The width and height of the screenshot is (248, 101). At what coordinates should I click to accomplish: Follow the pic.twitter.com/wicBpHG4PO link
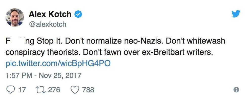click(x=58, y=63)
